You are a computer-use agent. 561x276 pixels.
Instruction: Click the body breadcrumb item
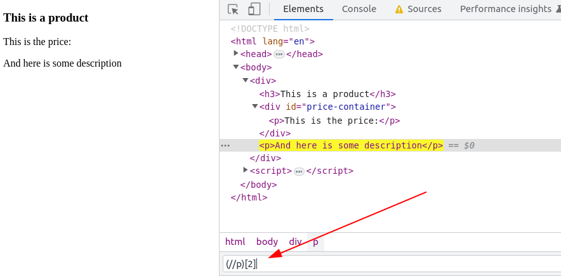click(x=267, y=242)
